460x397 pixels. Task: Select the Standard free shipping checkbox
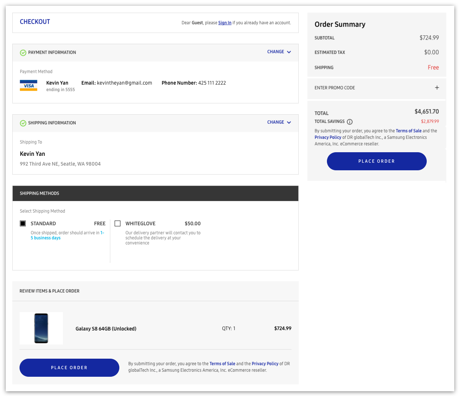[x=23, y=223]
